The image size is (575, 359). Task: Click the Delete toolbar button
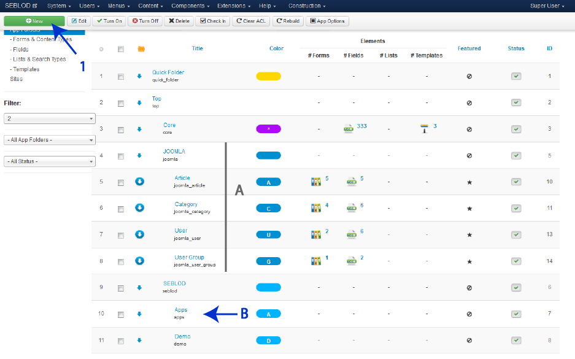coord(179,21)
